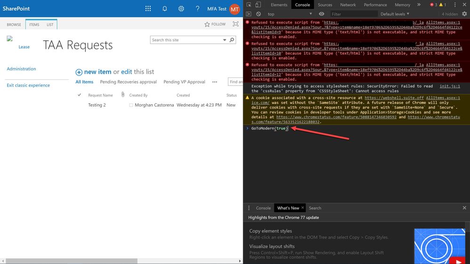Screen dimensions: 470x264
Task: Toggle DevTools device toolbar
Action: 258,5
